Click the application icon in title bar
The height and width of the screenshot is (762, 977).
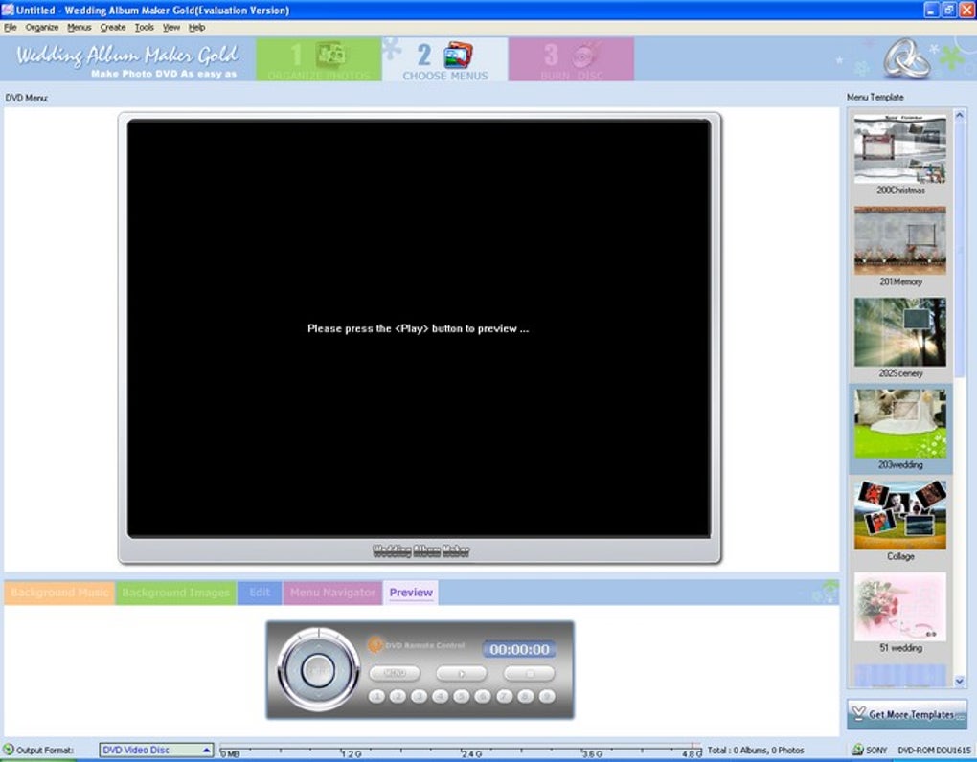(8, 10)
